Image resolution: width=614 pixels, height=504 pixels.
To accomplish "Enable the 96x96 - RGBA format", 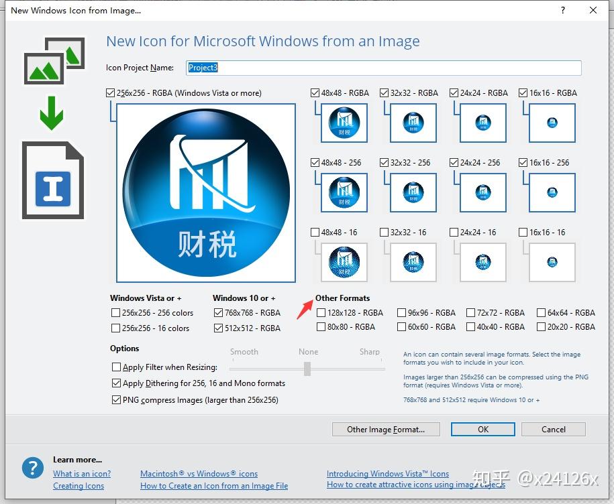I will [x=401, y=313].
